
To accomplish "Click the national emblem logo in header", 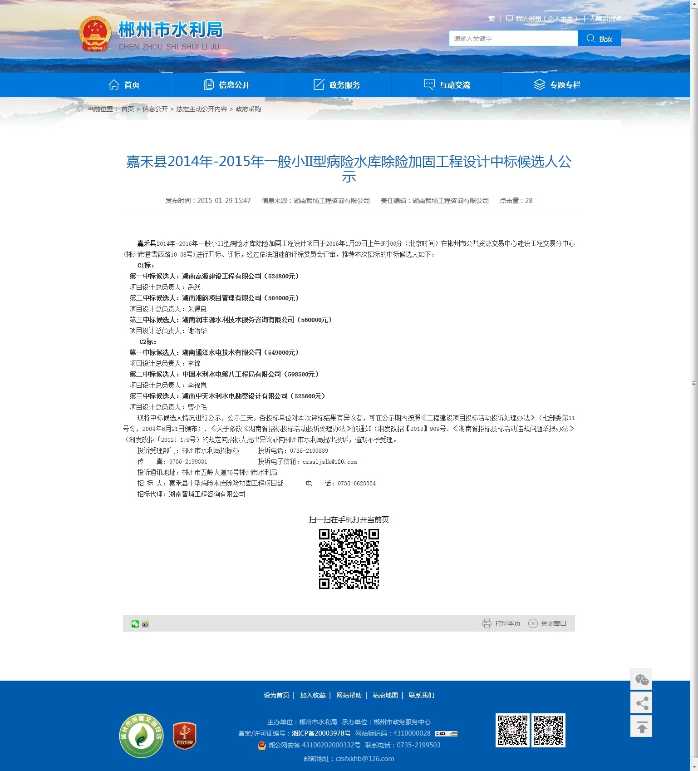I will [95, 35].
